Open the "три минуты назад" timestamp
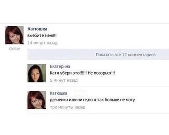Screen dimensions: 169x135 pos(67,107)
